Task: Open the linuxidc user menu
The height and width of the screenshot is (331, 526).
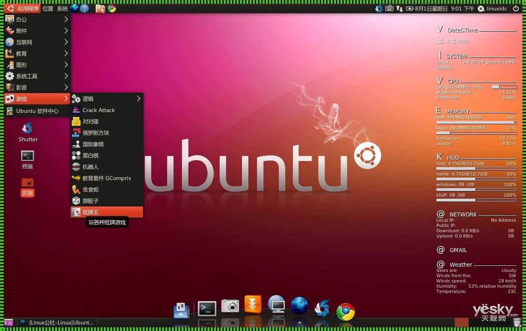Action: click(x=493, y=8)
